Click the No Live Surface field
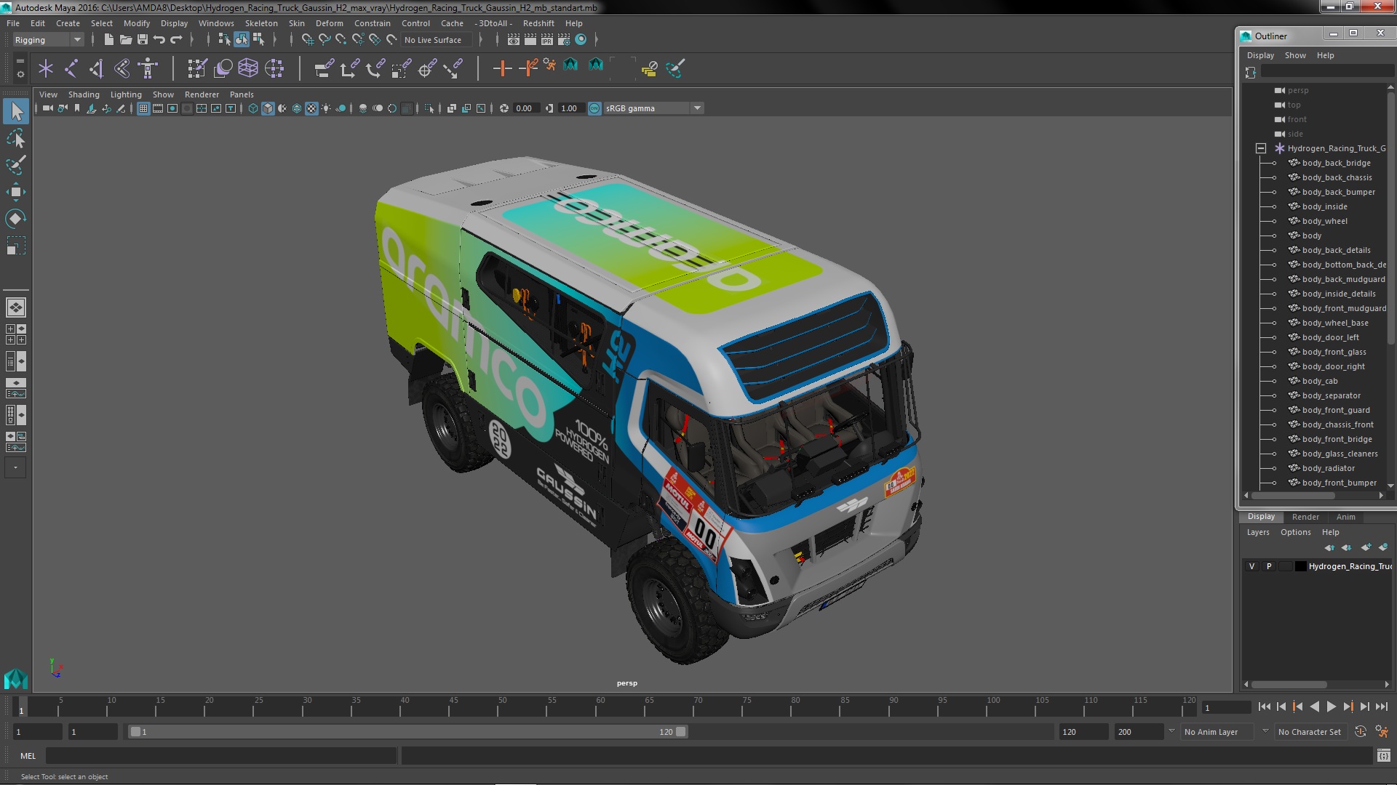Screen dimensions: 1397x785 pos(434,40)
